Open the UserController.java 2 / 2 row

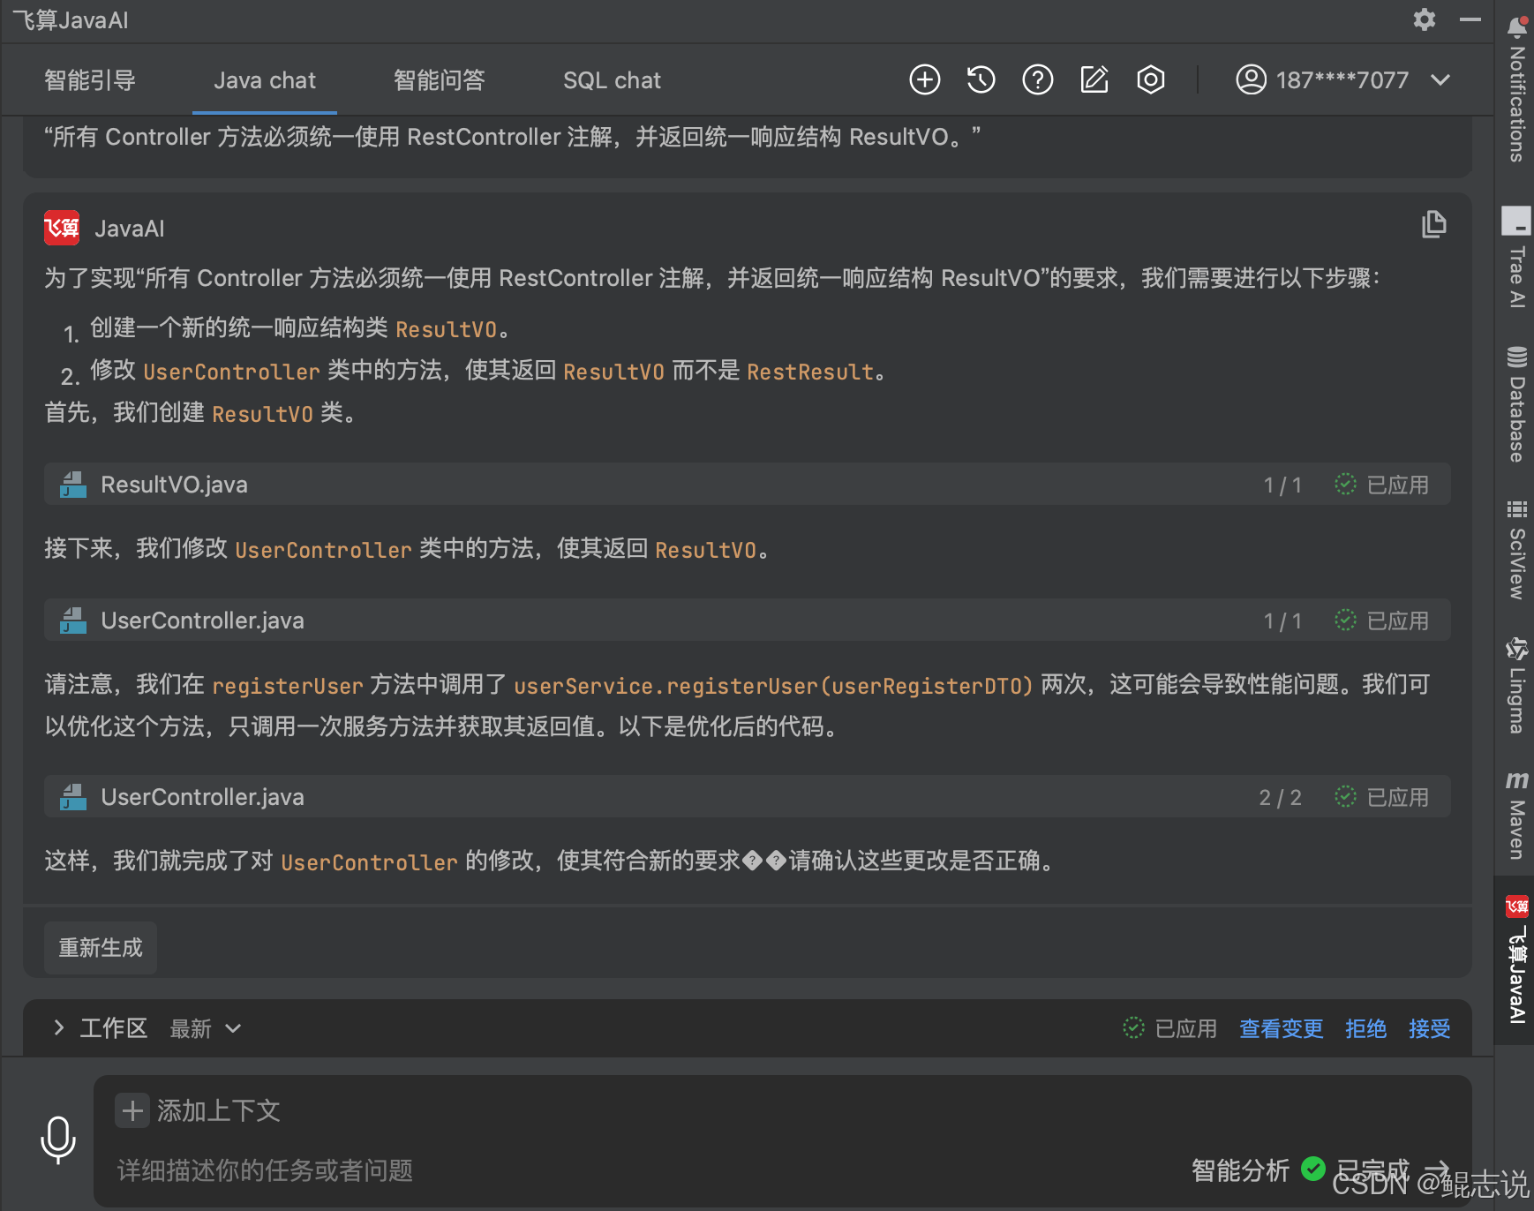click(x=747, y=797)
